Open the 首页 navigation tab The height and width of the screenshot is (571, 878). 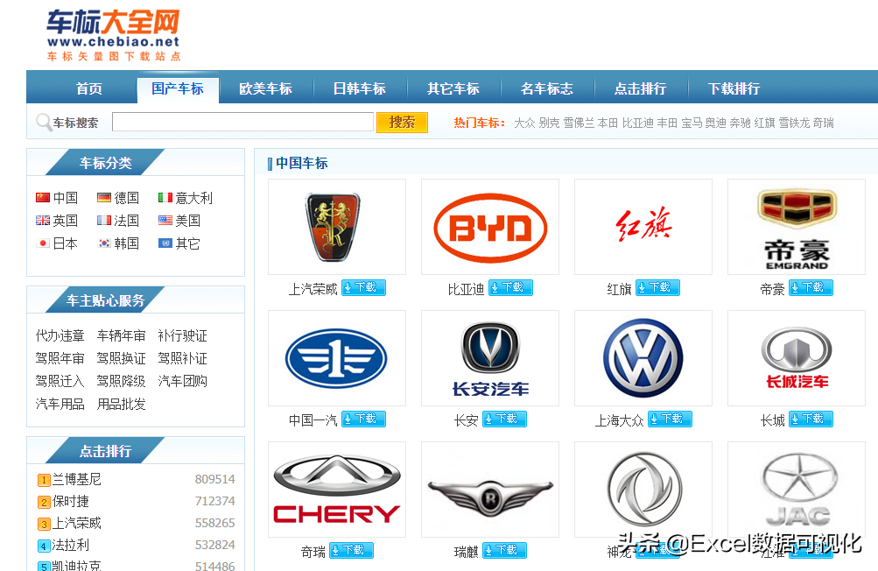(89, 88)
